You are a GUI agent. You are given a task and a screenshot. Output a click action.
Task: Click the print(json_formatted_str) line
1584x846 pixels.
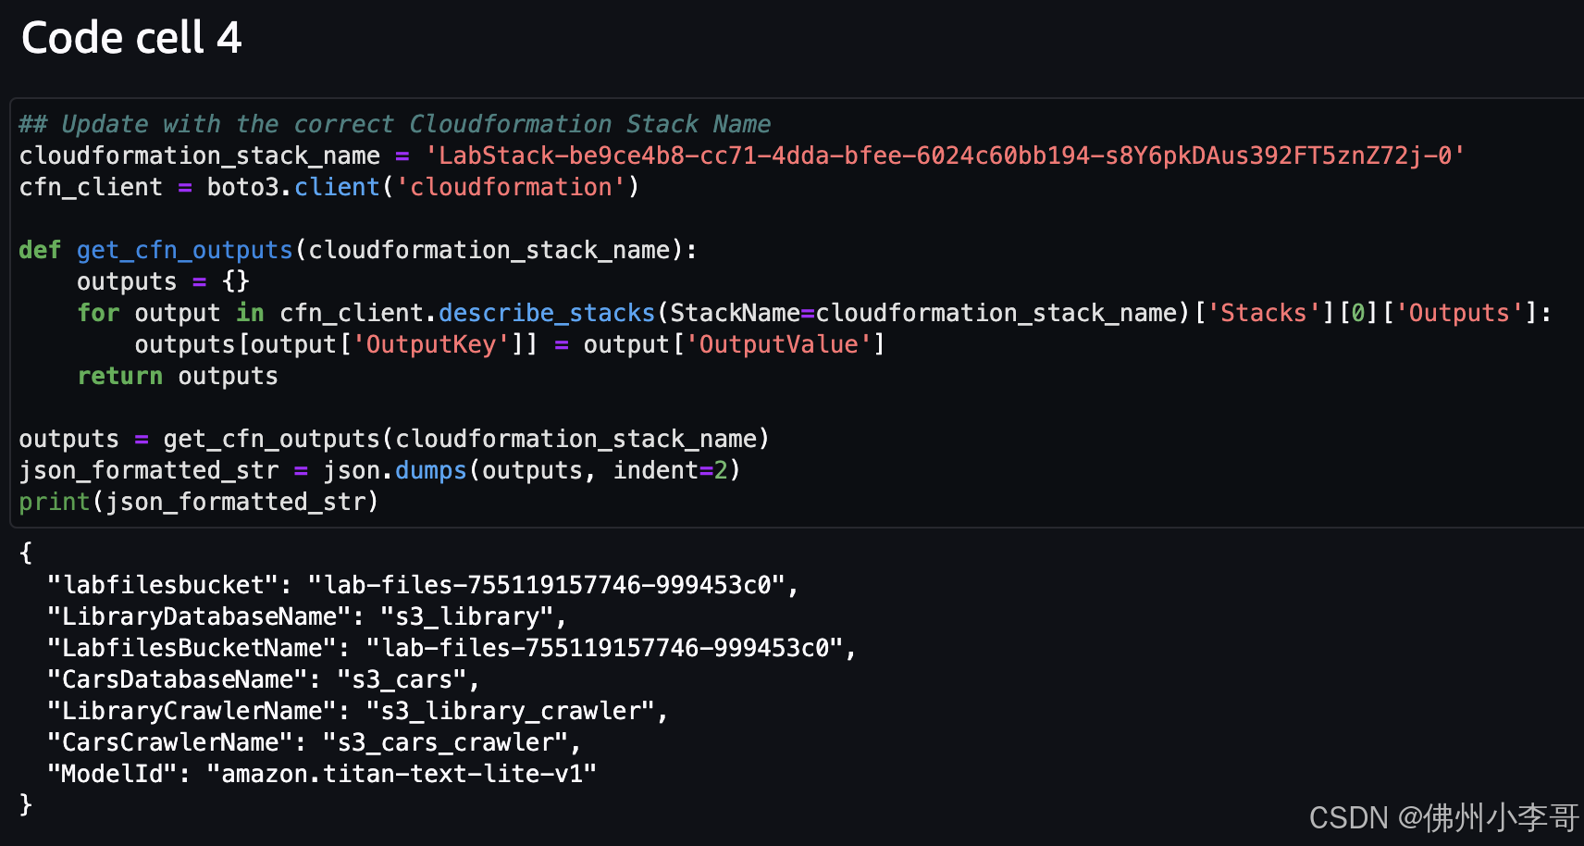point(199,502)
